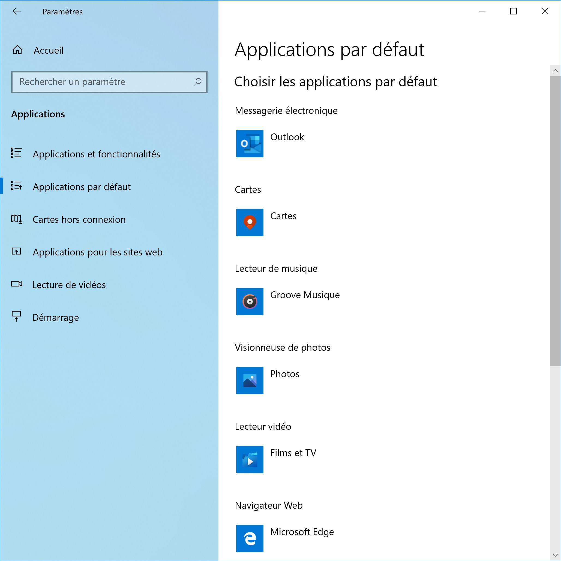Switch to Lecture de vidéos
The width and height of the screenshot is (561, 561).
[109, 285]
